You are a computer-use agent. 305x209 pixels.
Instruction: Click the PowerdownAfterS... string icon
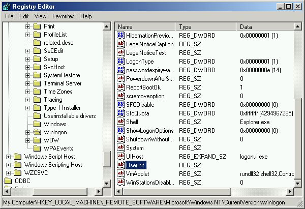[x=121, y=78]
